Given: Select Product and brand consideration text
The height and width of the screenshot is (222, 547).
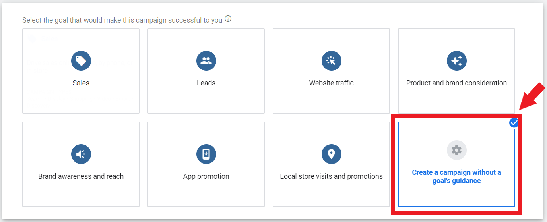Looking at the screenshot, I should point(456,83).
